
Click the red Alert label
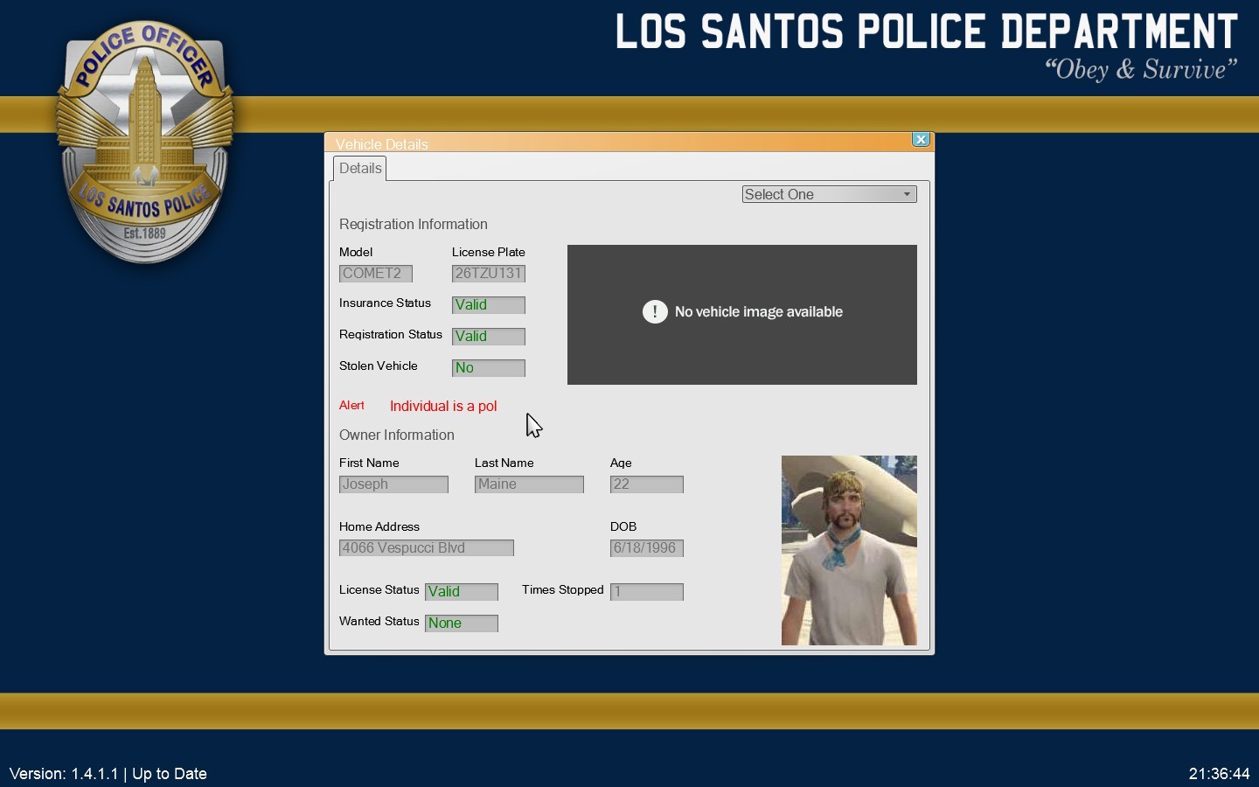click(x=352, y=406)
